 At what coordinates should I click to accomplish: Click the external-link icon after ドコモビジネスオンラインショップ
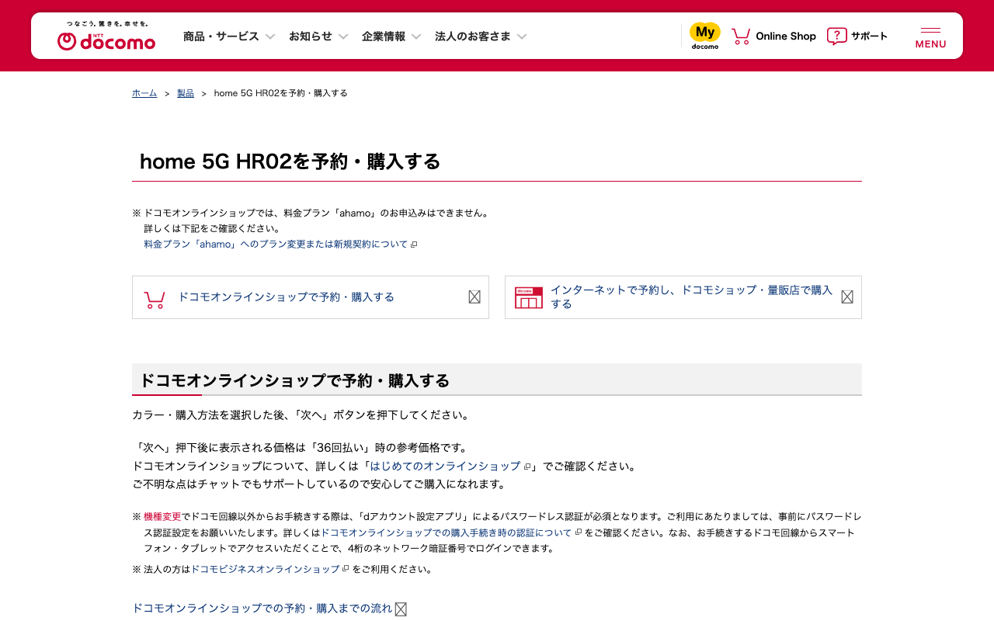(x=346, y=569)
